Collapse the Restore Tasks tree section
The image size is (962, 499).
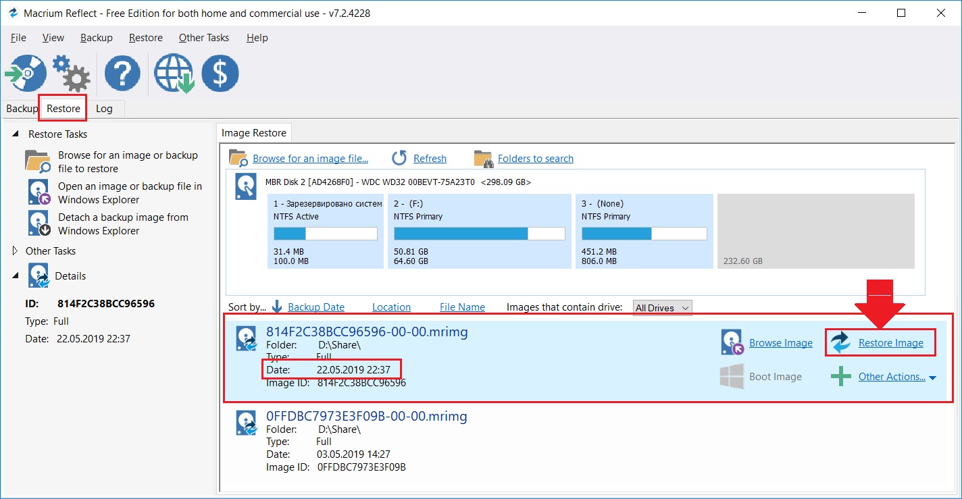pos(16,134)
